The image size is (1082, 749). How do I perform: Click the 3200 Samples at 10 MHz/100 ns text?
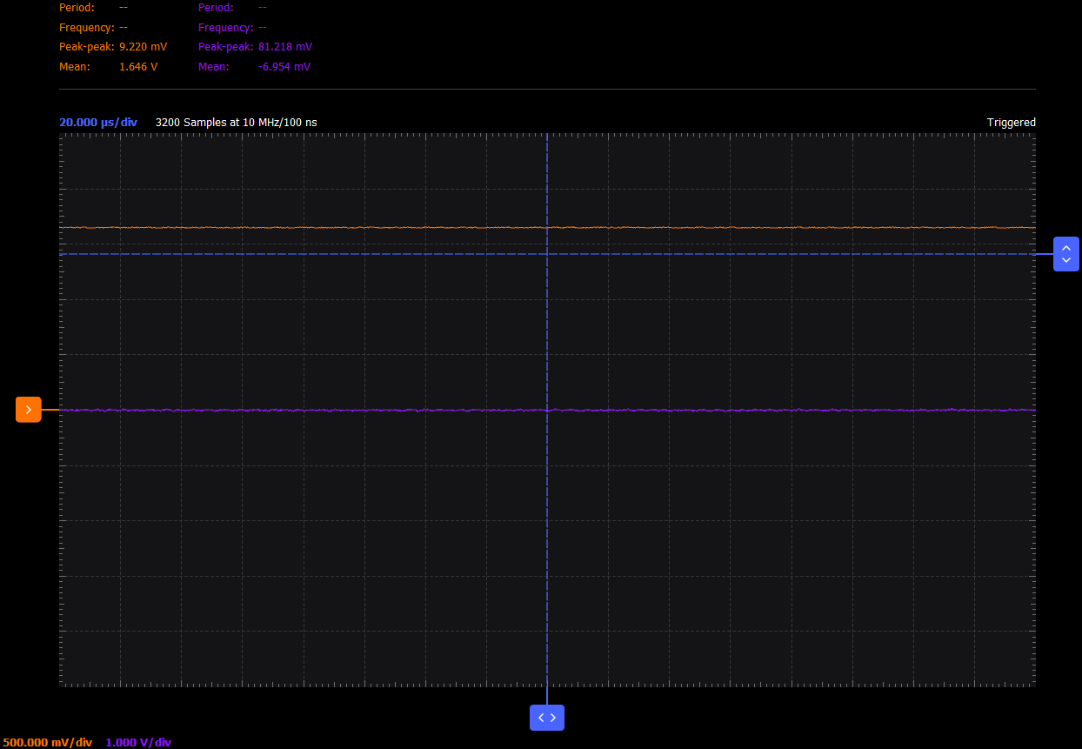click(237, 123)
